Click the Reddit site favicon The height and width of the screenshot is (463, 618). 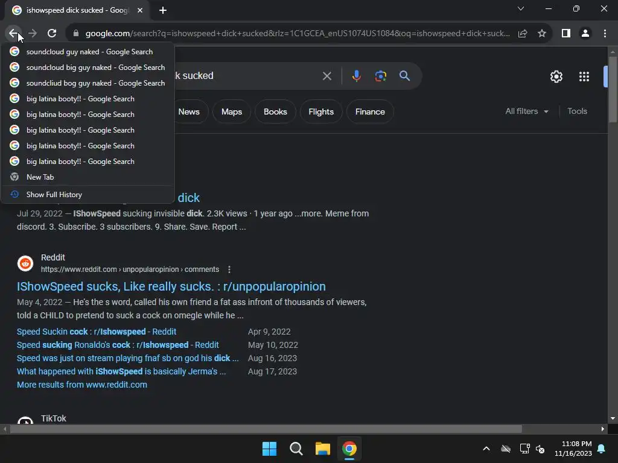pos(25,263)
